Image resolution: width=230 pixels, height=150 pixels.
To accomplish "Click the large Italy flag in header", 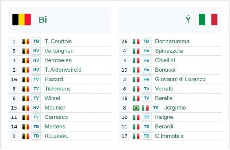I will 208,19.
